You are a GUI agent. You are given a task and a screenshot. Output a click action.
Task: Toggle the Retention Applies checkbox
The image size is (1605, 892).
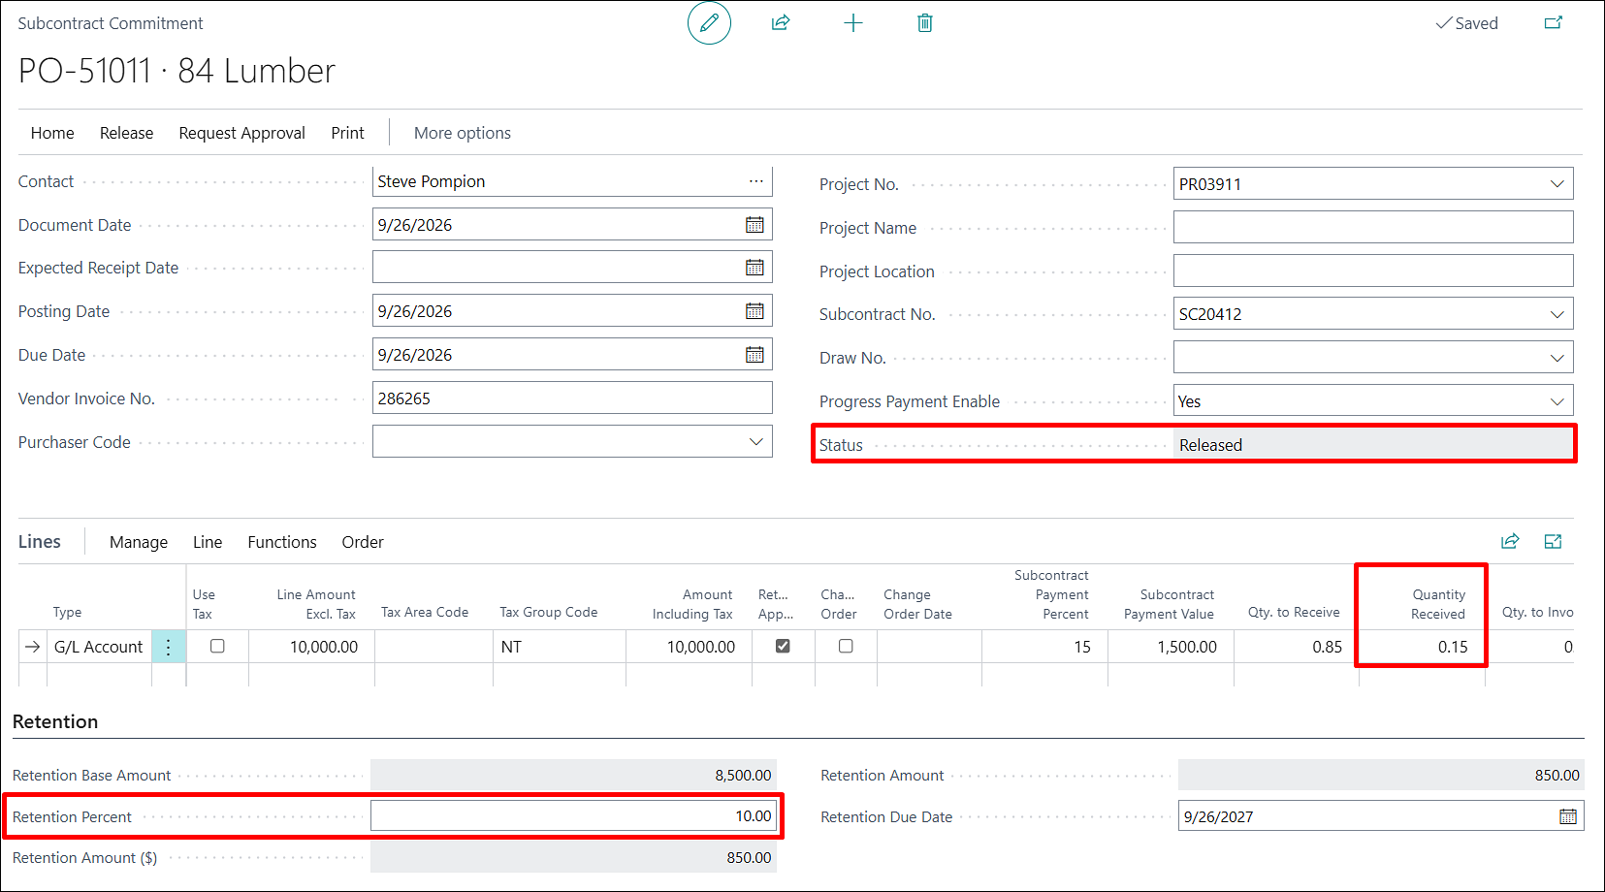(x=783, y=646)
